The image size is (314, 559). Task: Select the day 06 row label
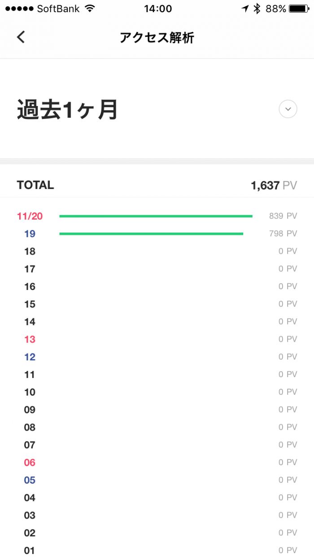(30, 462)
